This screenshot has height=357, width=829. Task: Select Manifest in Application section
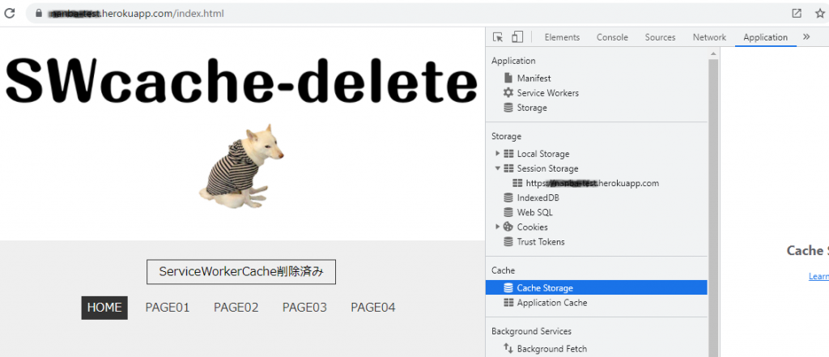[x=534, y=79]
